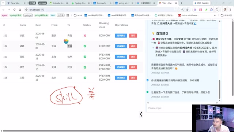Click 退订 for booking 101

click(133, 36)
